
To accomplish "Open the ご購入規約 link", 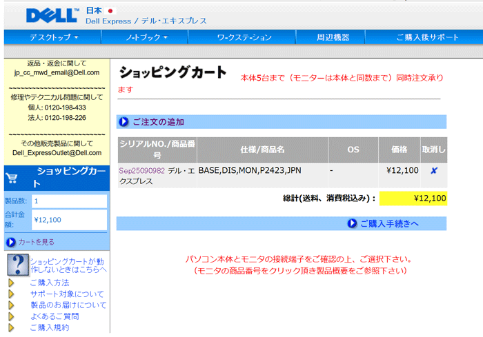I will pyautogui.click(x=50, y=327).
